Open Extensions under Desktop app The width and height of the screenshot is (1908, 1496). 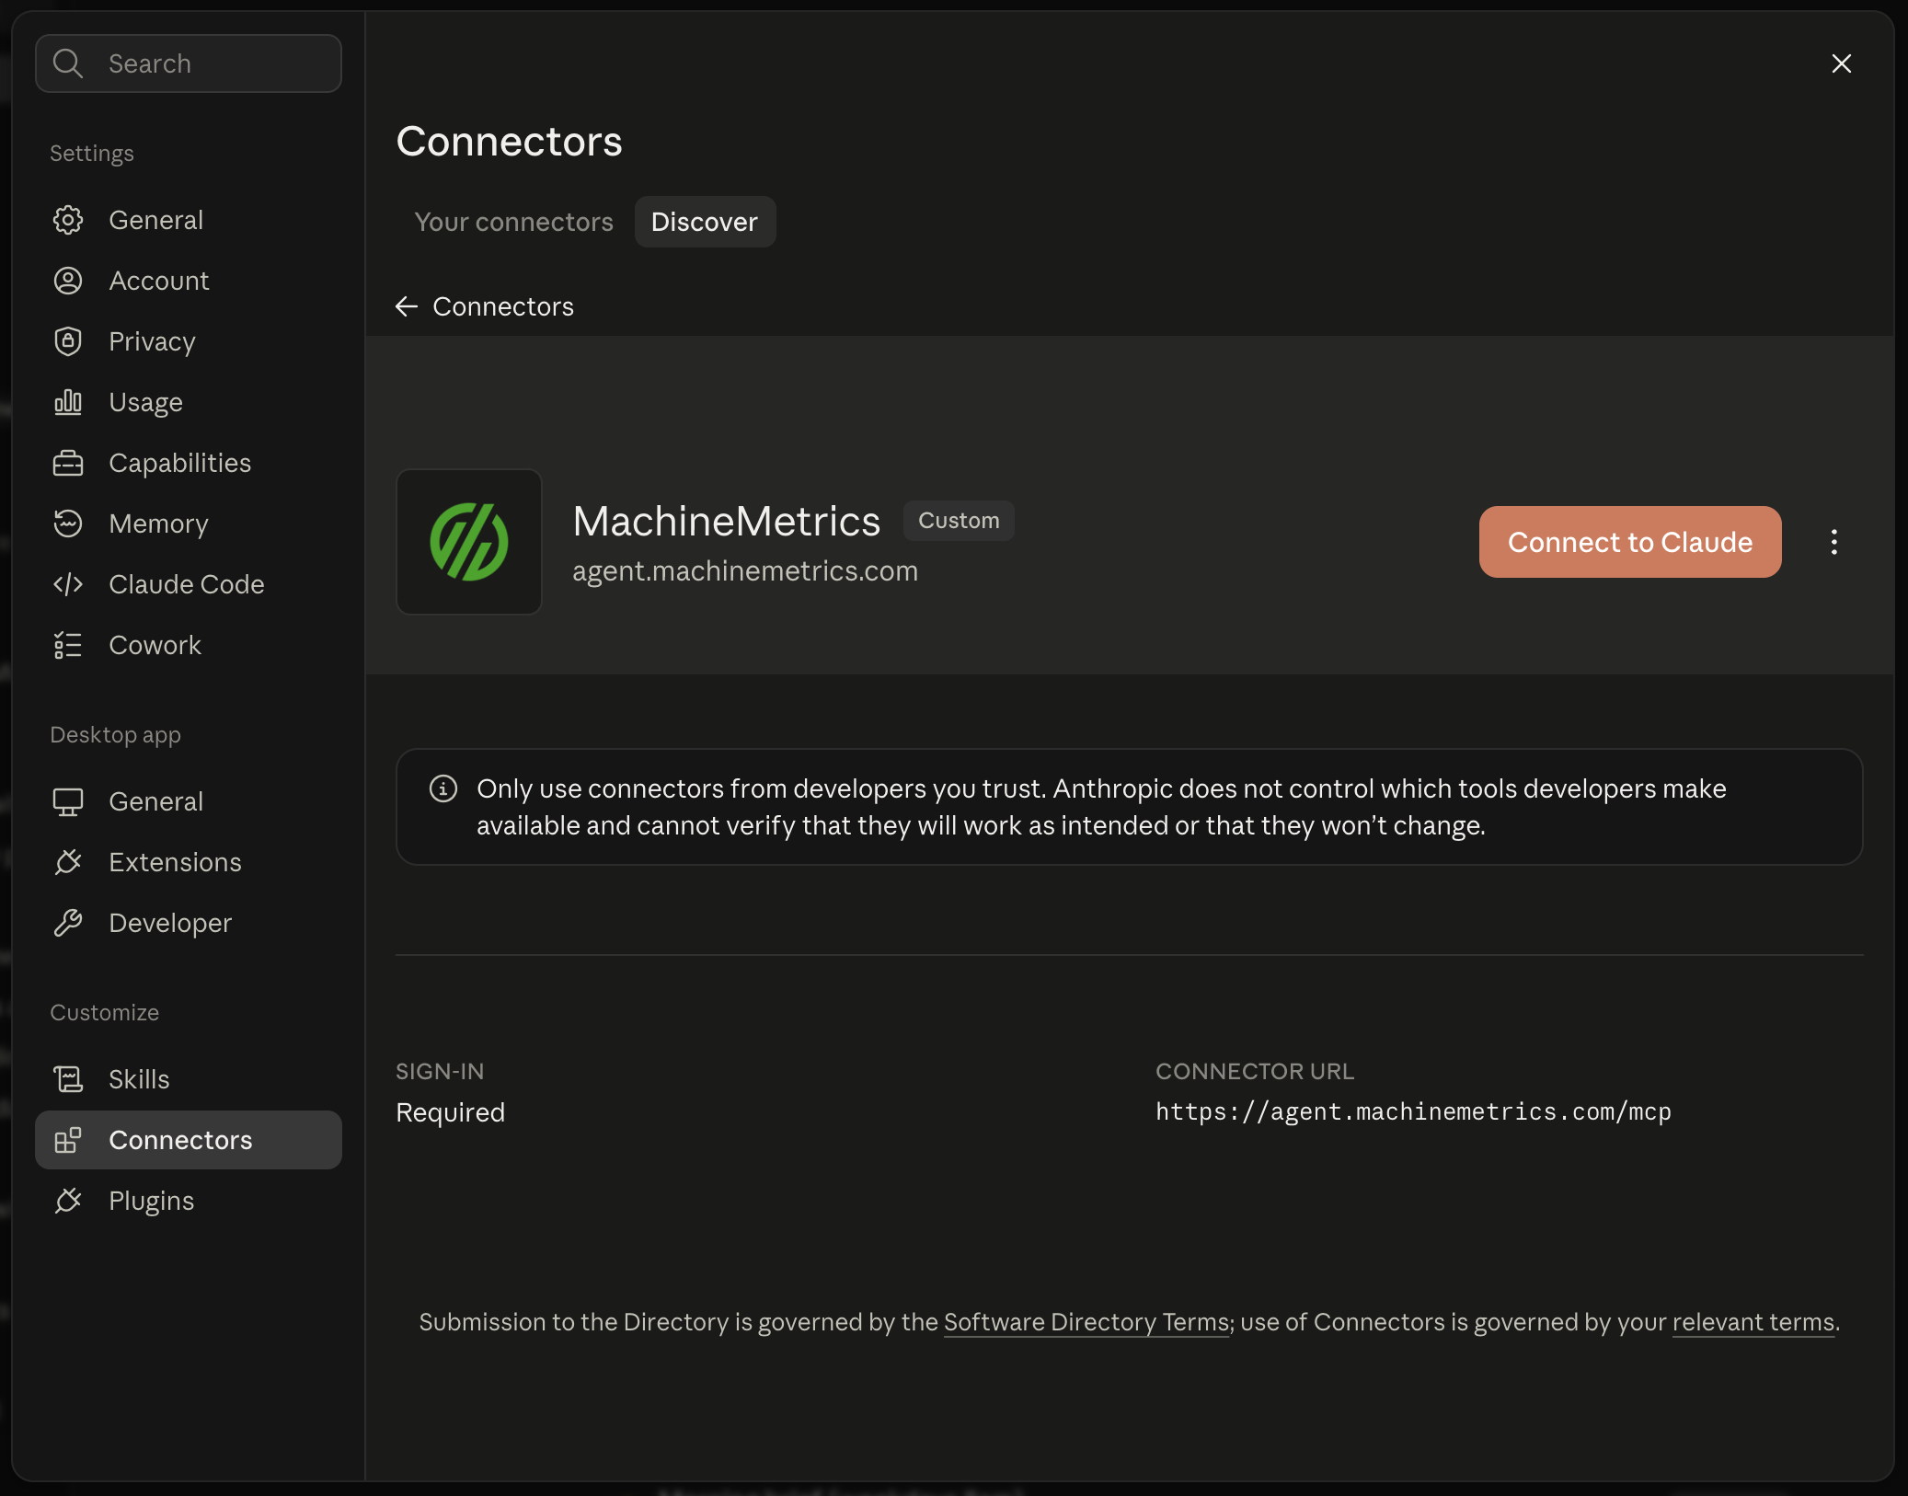189,862
